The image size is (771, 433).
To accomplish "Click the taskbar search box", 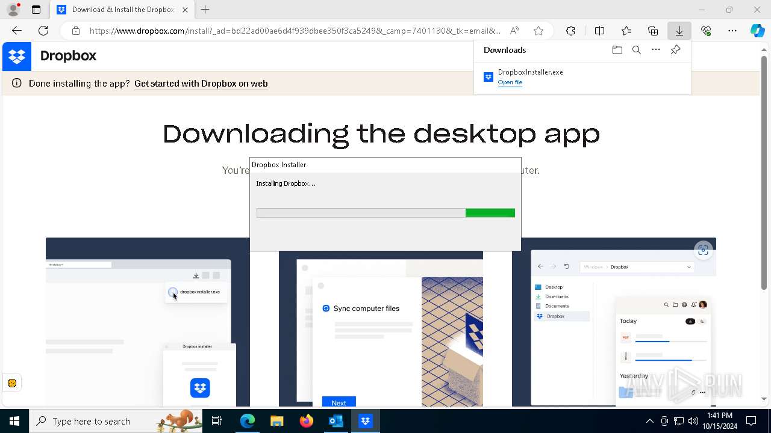I will coord(117,421).
